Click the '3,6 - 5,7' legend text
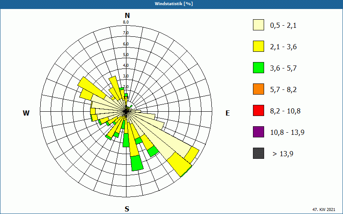Viewport: 343px width, 214px height. (283, 68)
